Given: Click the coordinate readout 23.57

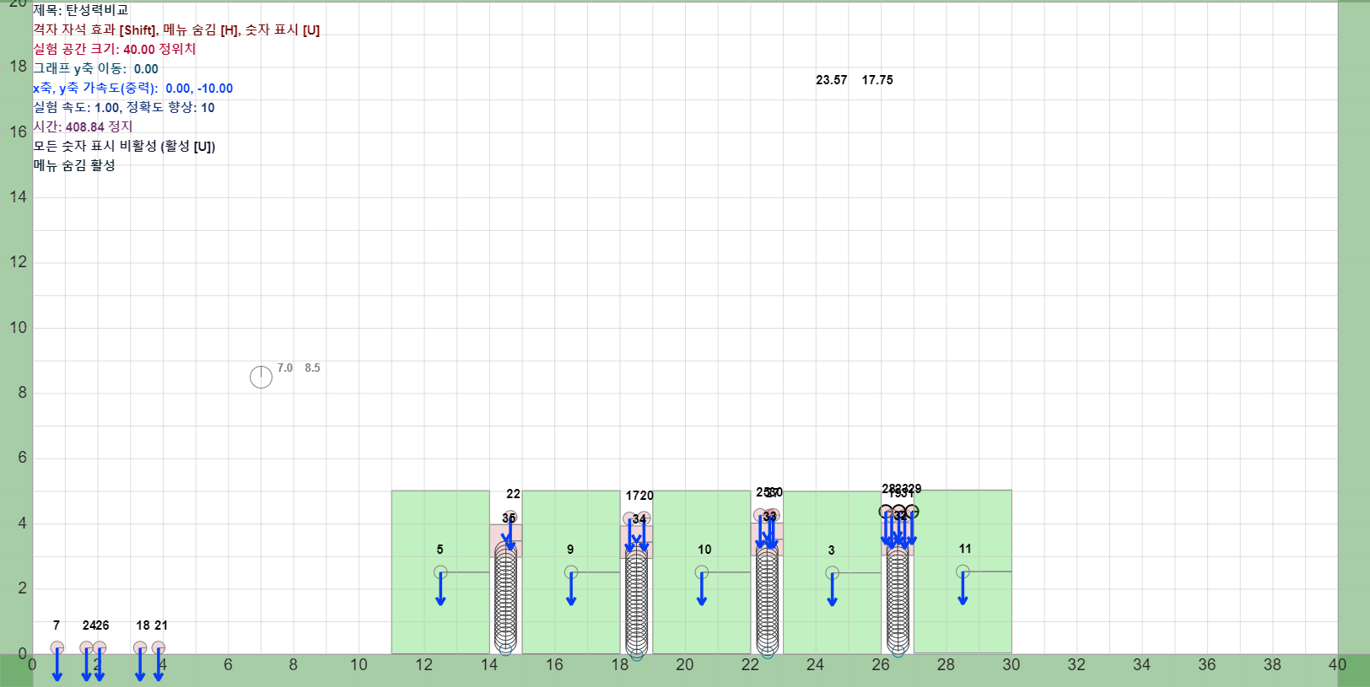Looking at the screenshot, I should pos(831,80).
